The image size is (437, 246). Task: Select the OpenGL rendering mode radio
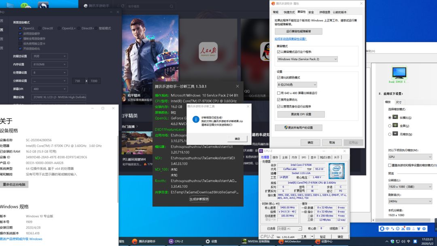(20, 28)
